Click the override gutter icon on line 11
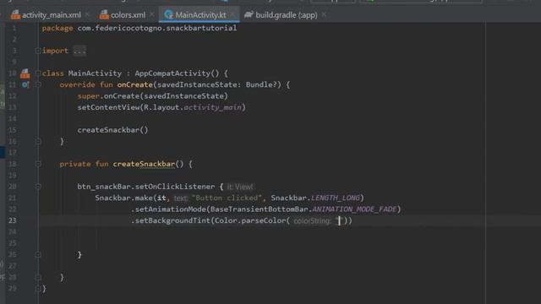This screenshot has width=541, height=304. point(25,84)
